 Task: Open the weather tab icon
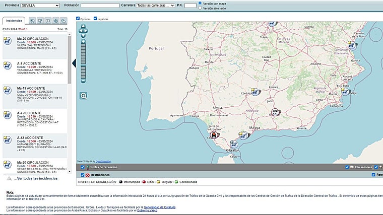[63, 21]
